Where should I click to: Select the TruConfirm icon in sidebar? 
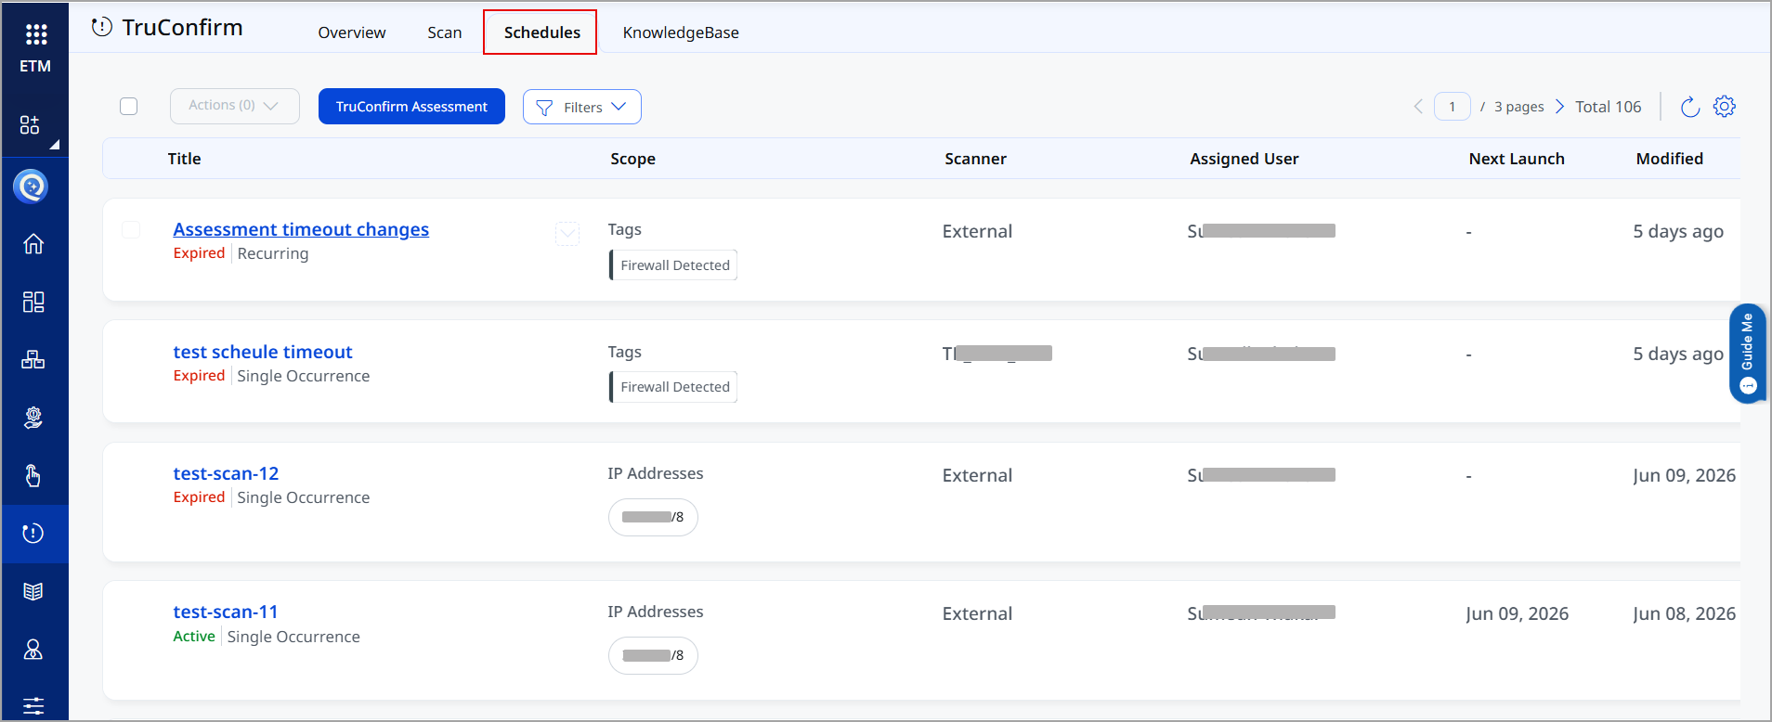[33, 534]
